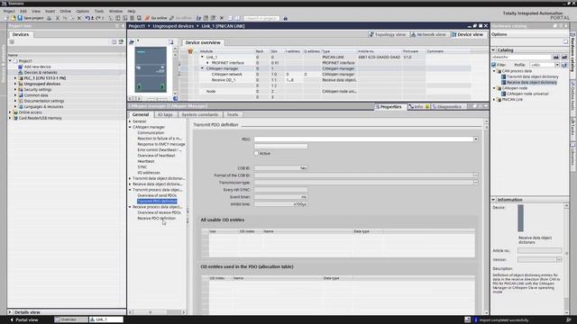Click the Add new device icon
The height and width of the screenshot is (324, 577).
[x=21, y=67]
